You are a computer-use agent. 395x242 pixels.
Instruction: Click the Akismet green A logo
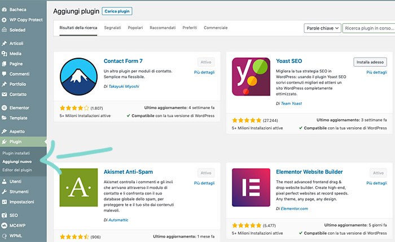78,187
